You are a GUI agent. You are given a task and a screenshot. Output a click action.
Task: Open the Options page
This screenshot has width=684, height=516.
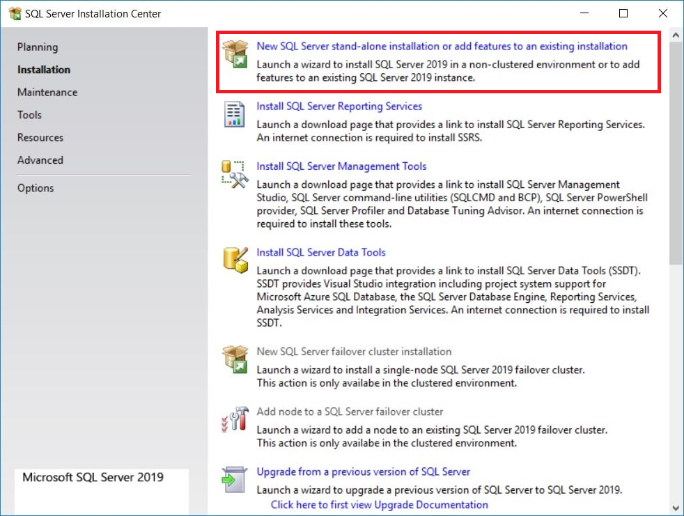pos(36,188)
